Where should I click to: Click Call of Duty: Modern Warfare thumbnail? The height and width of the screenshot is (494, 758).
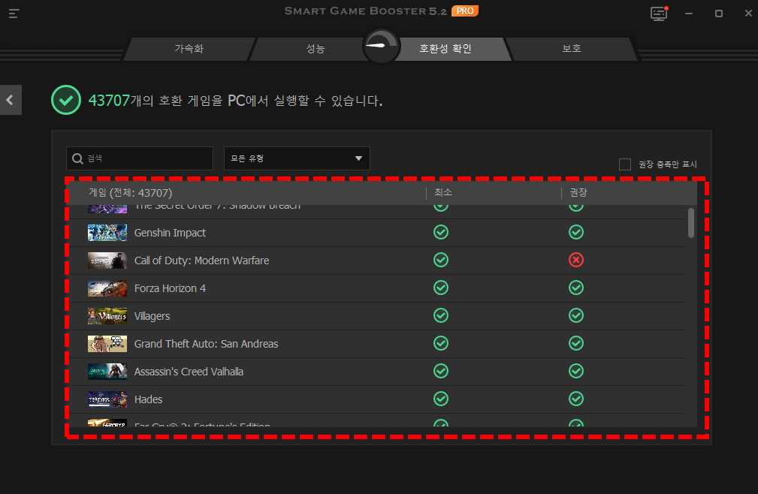click(107, 261)
